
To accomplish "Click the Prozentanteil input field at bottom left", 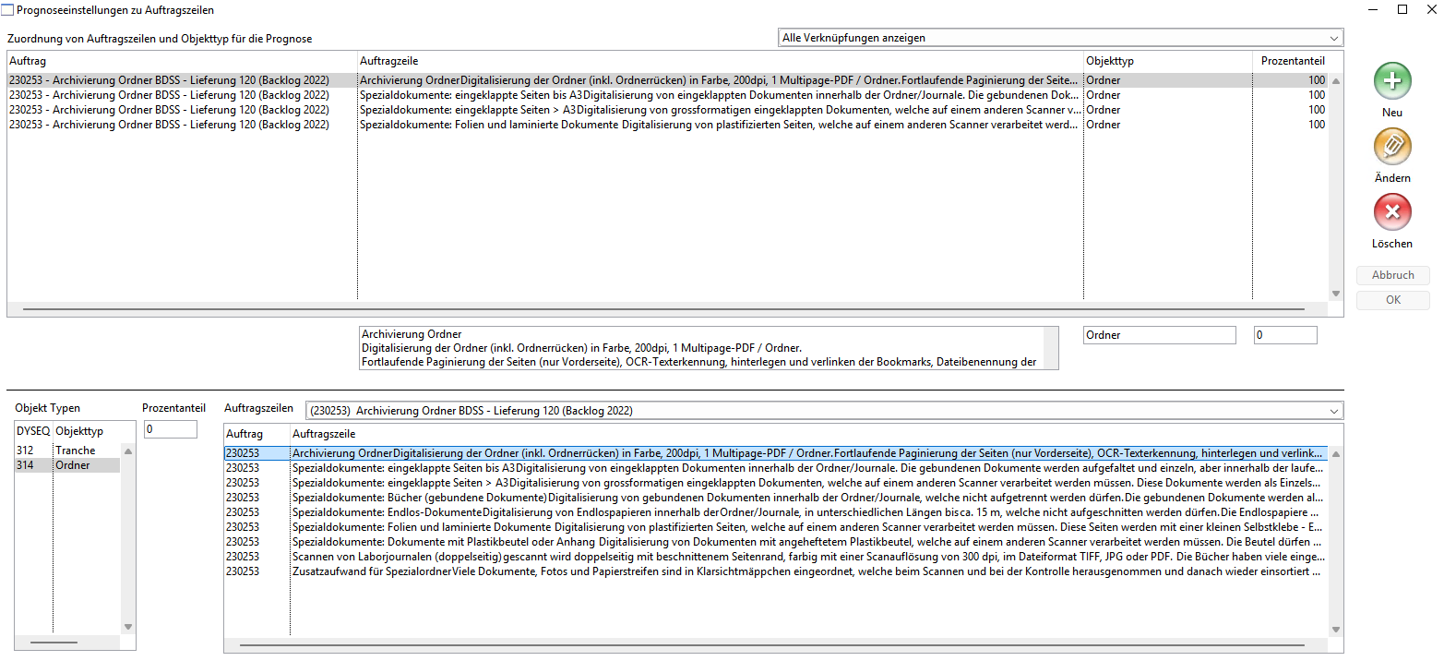I will 170,429.
